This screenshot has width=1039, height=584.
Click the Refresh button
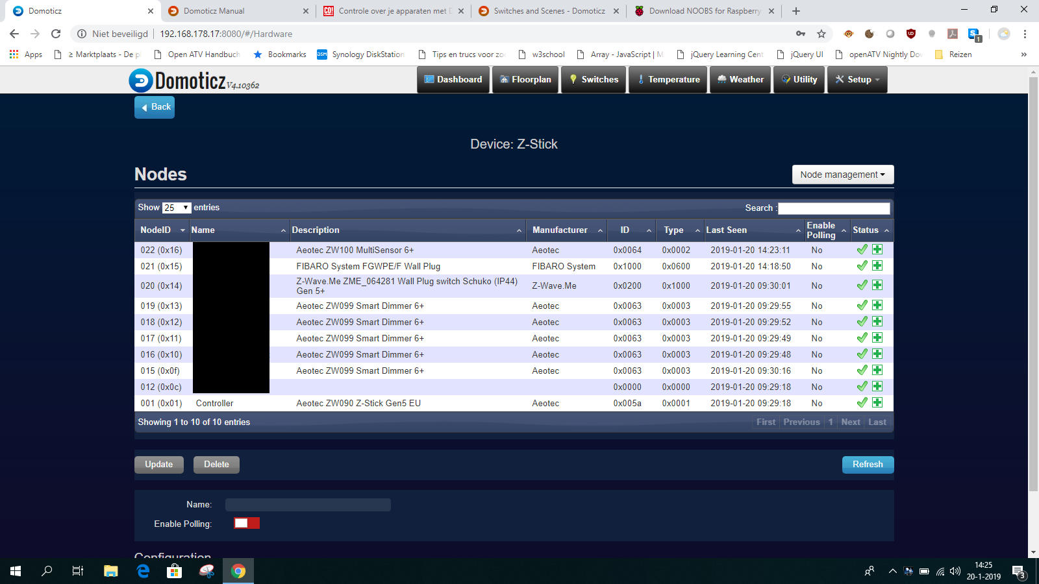[868, 465]
